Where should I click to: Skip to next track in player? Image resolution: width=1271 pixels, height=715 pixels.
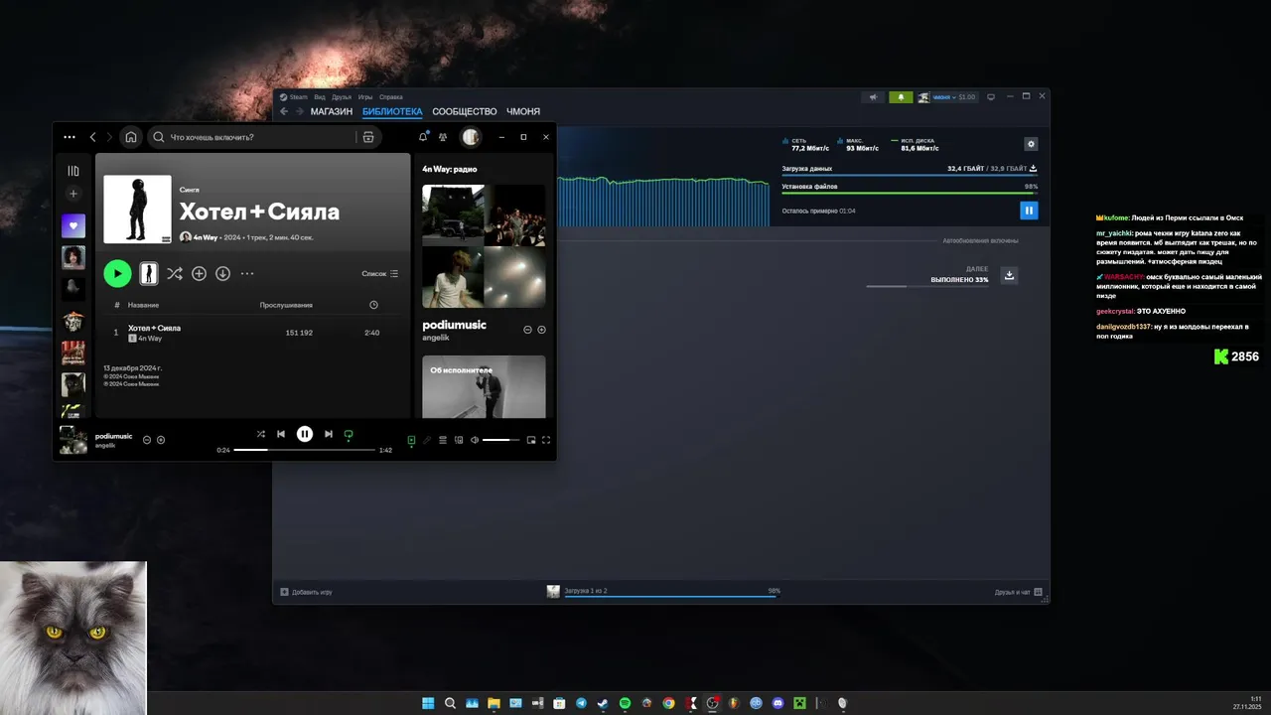329,434
